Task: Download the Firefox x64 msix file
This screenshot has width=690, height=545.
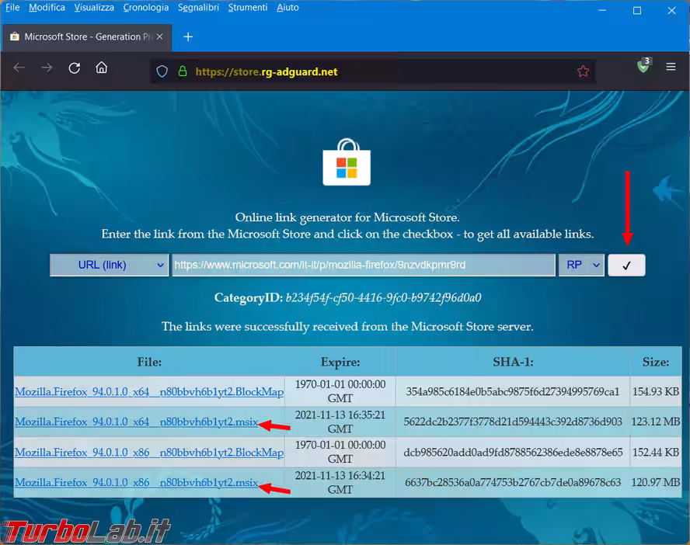Action: point(136,422)
